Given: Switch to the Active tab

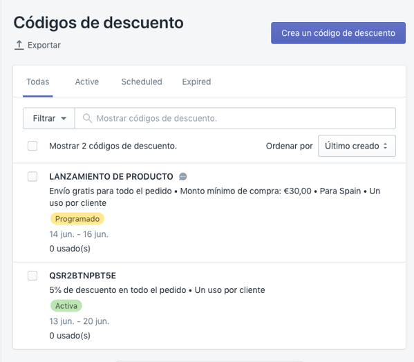Looking at the screenshot, I should coord(87,82).
